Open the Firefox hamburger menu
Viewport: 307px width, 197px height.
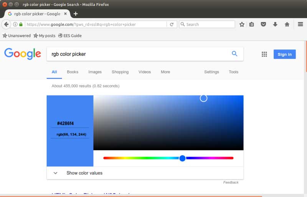300,24
